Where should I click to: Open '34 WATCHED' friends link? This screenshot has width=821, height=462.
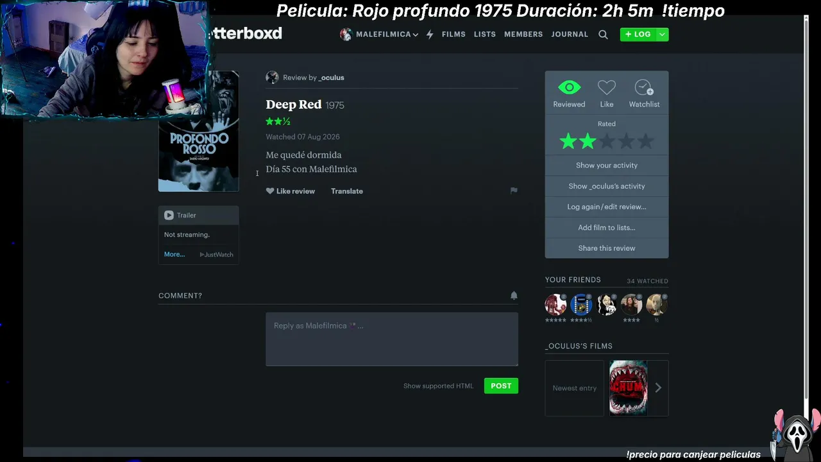click(x=647, y=281)
